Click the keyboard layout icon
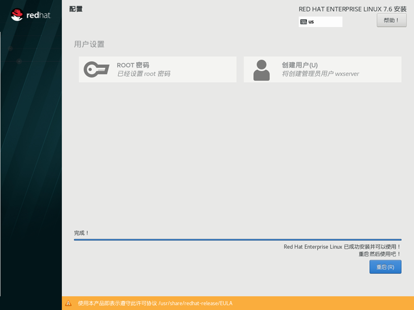The height and width of the screenshot is (310, 414). point(303,22)
